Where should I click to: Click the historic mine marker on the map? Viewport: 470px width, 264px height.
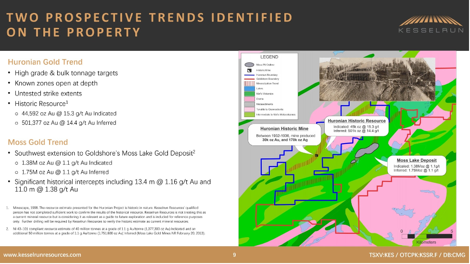[317, 156]
